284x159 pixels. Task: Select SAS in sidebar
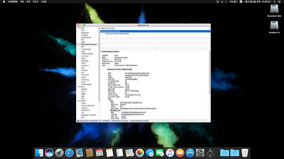pos(83,42)
